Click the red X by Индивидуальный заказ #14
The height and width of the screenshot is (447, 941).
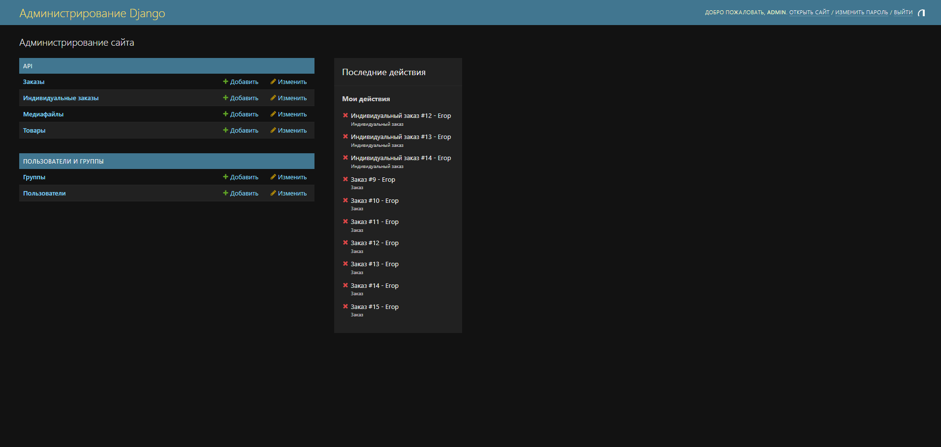point(345,158)
